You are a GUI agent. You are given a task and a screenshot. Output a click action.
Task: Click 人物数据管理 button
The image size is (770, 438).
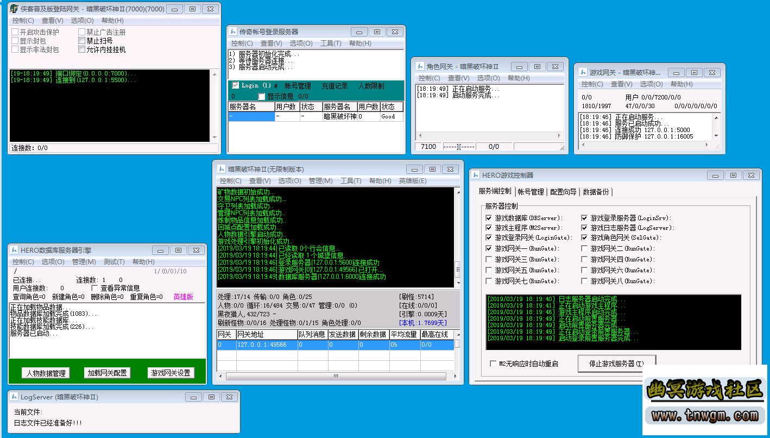(46, 373)
